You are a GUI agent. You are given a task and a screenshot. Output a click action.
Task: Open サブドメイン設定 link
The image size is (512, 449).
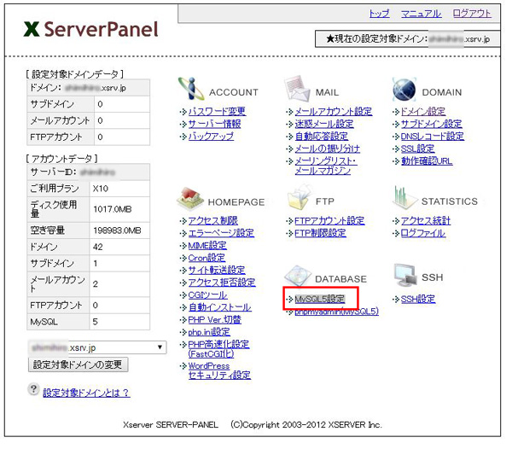(431, 124)
